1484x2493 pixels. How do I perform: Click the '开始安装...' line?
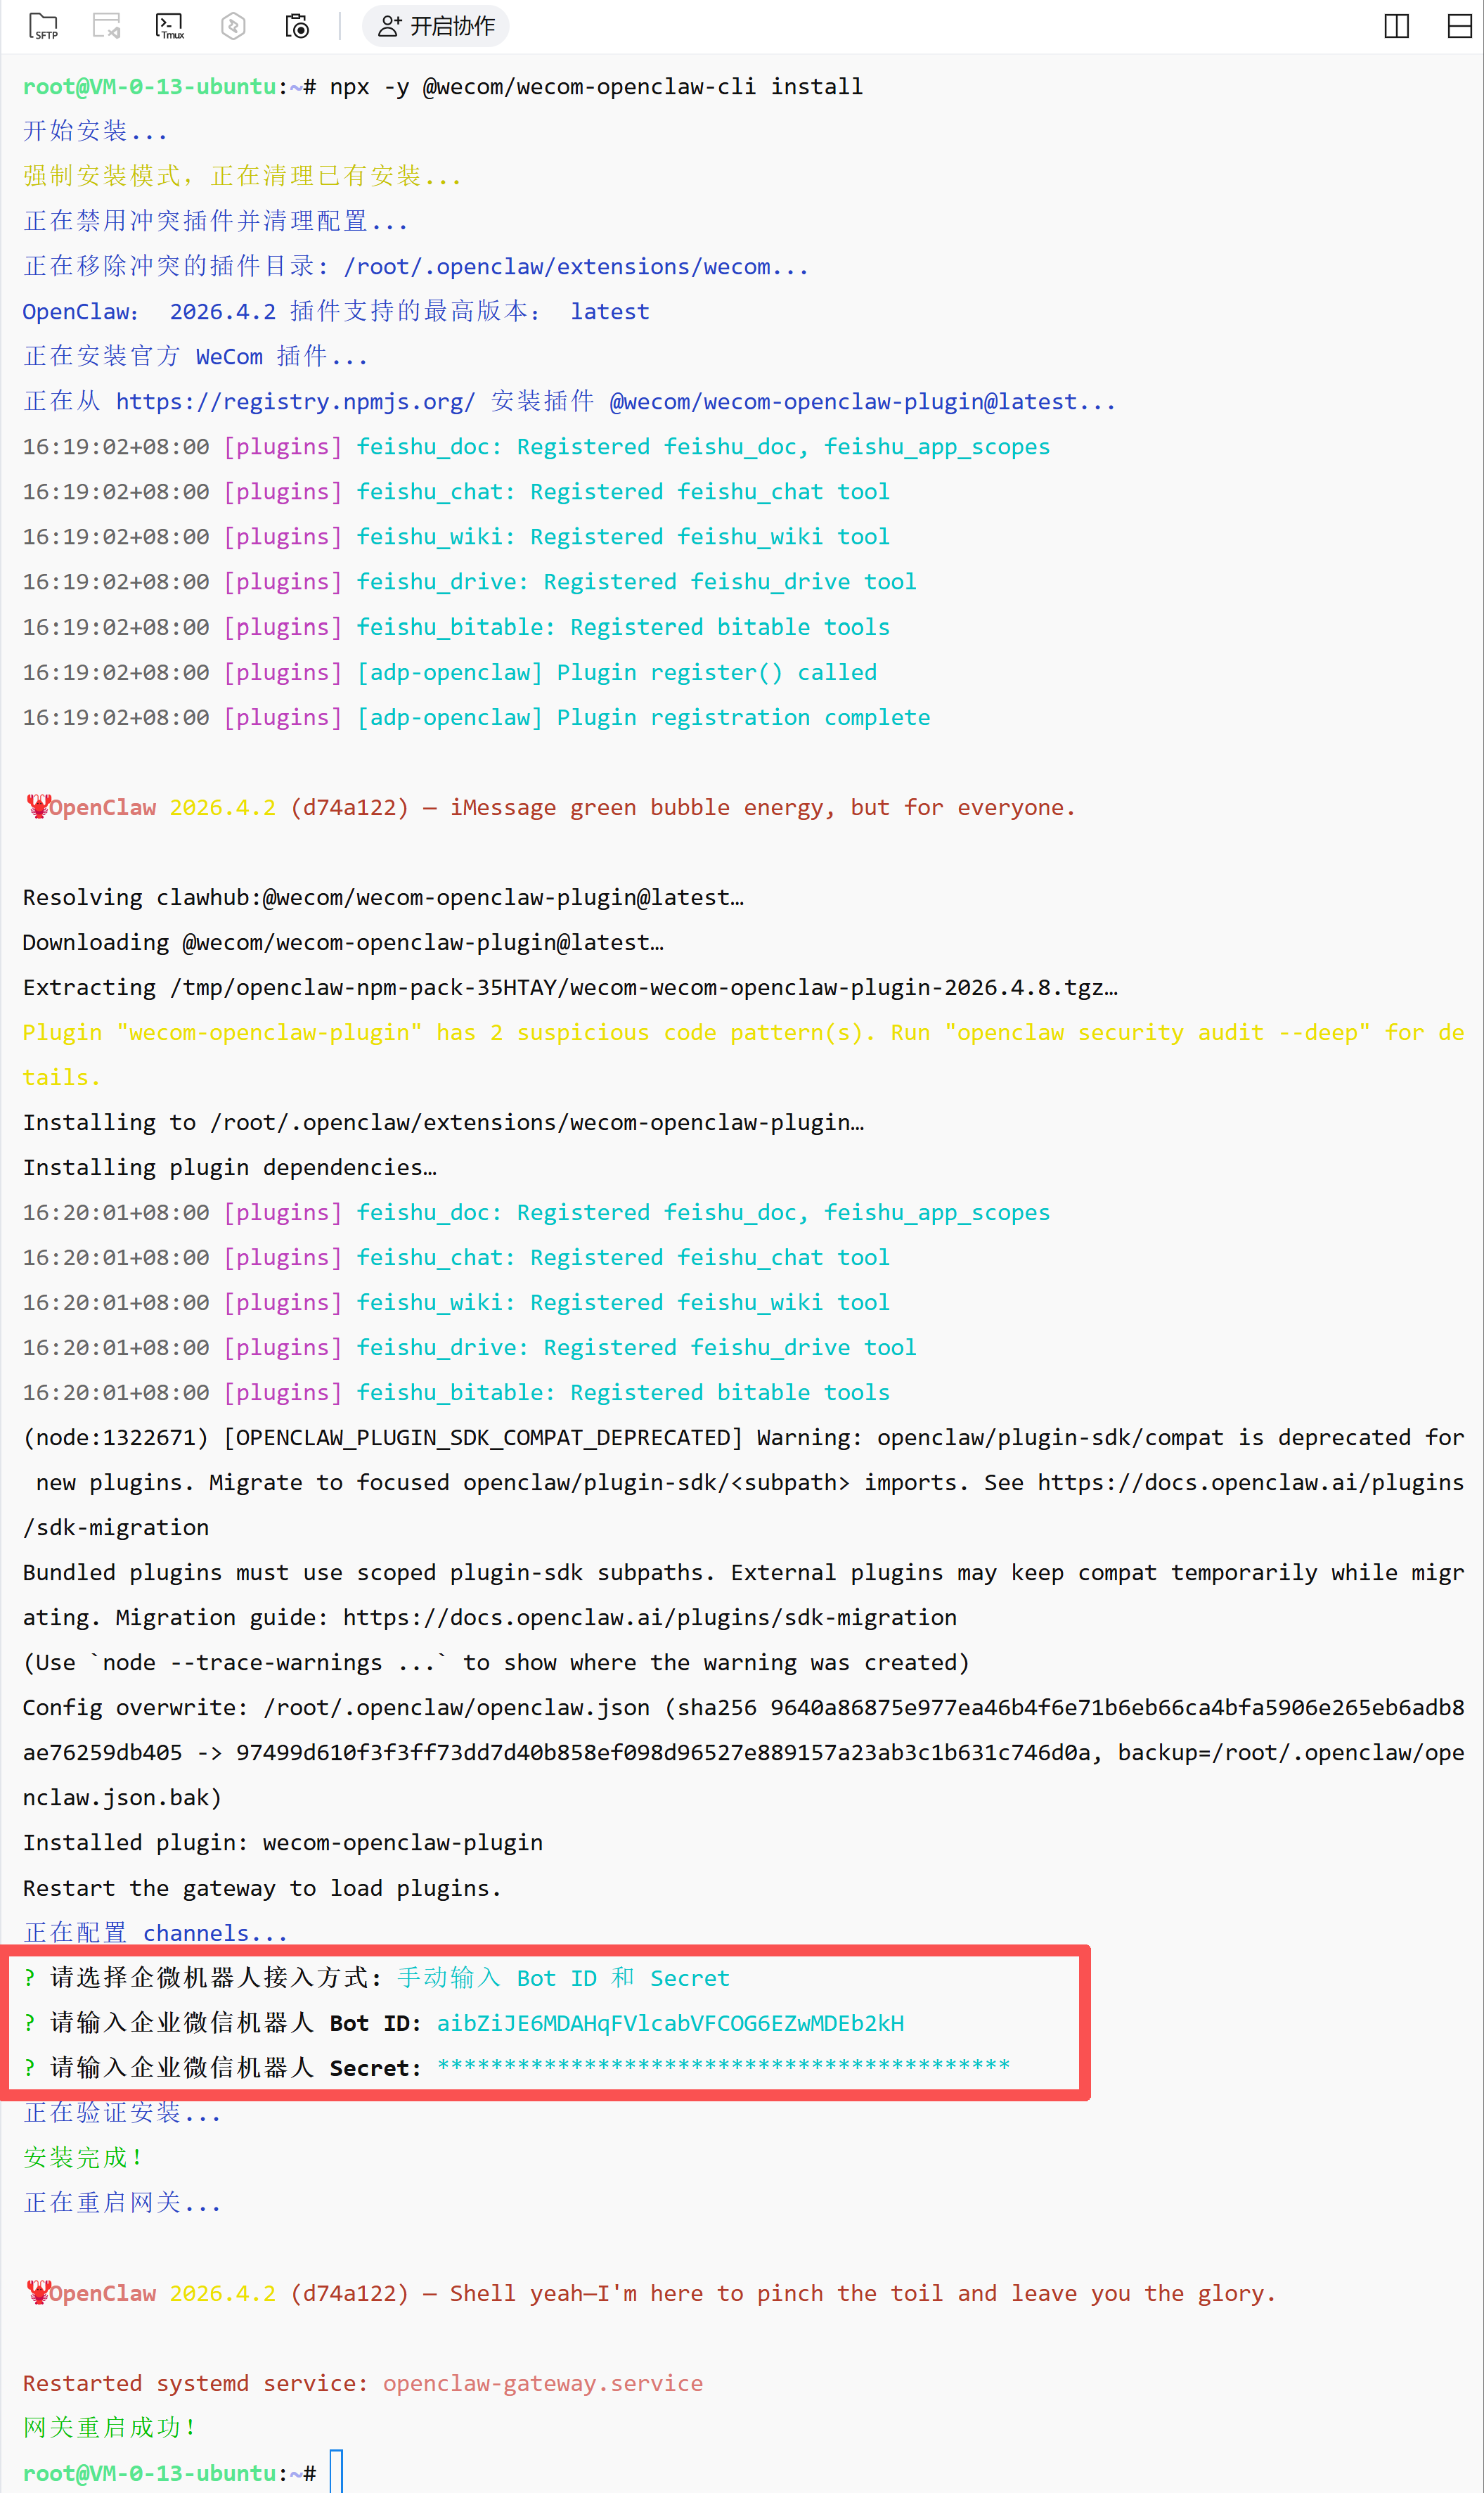click(x=95, y=131)
